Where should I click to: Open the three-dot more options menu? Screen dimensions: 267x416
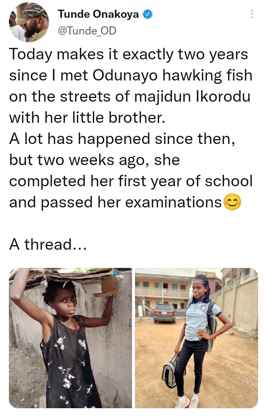[252, 14]
